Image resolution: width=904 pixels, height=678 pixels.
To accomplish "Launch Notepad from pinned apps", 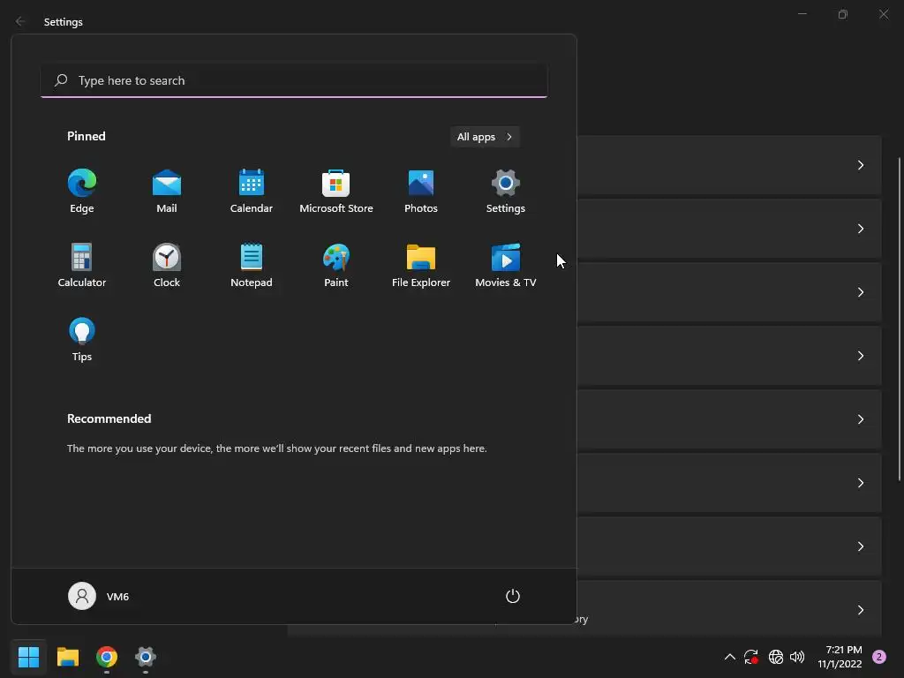I will pyautogui.click(x=252, y=265).
